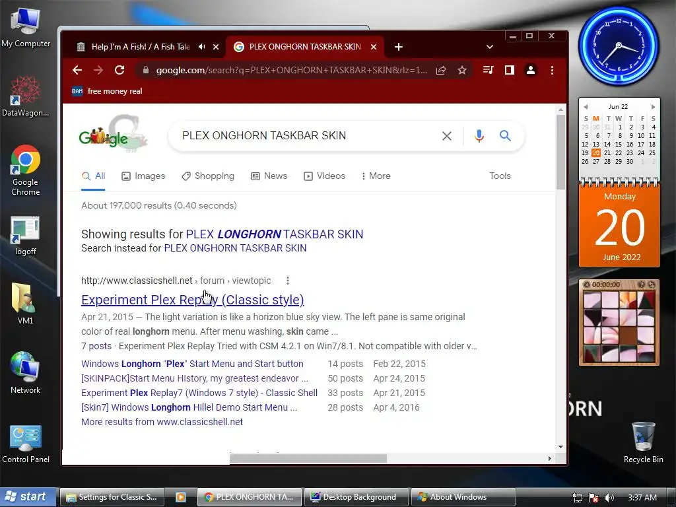Expand the tab search chevron
Viewport: 676px width, 507px height.
490,47
